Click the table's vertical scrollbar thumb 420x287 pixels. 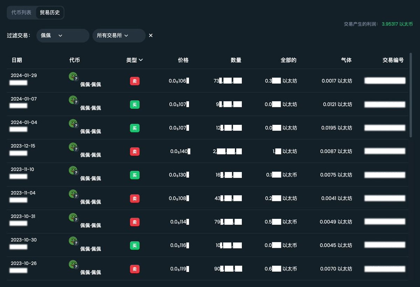tap(411, 95)
